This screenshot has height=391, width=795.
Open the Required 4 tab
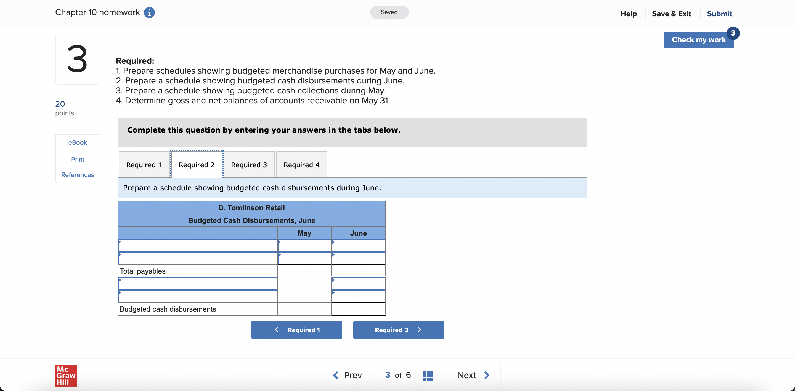point(301,165)
